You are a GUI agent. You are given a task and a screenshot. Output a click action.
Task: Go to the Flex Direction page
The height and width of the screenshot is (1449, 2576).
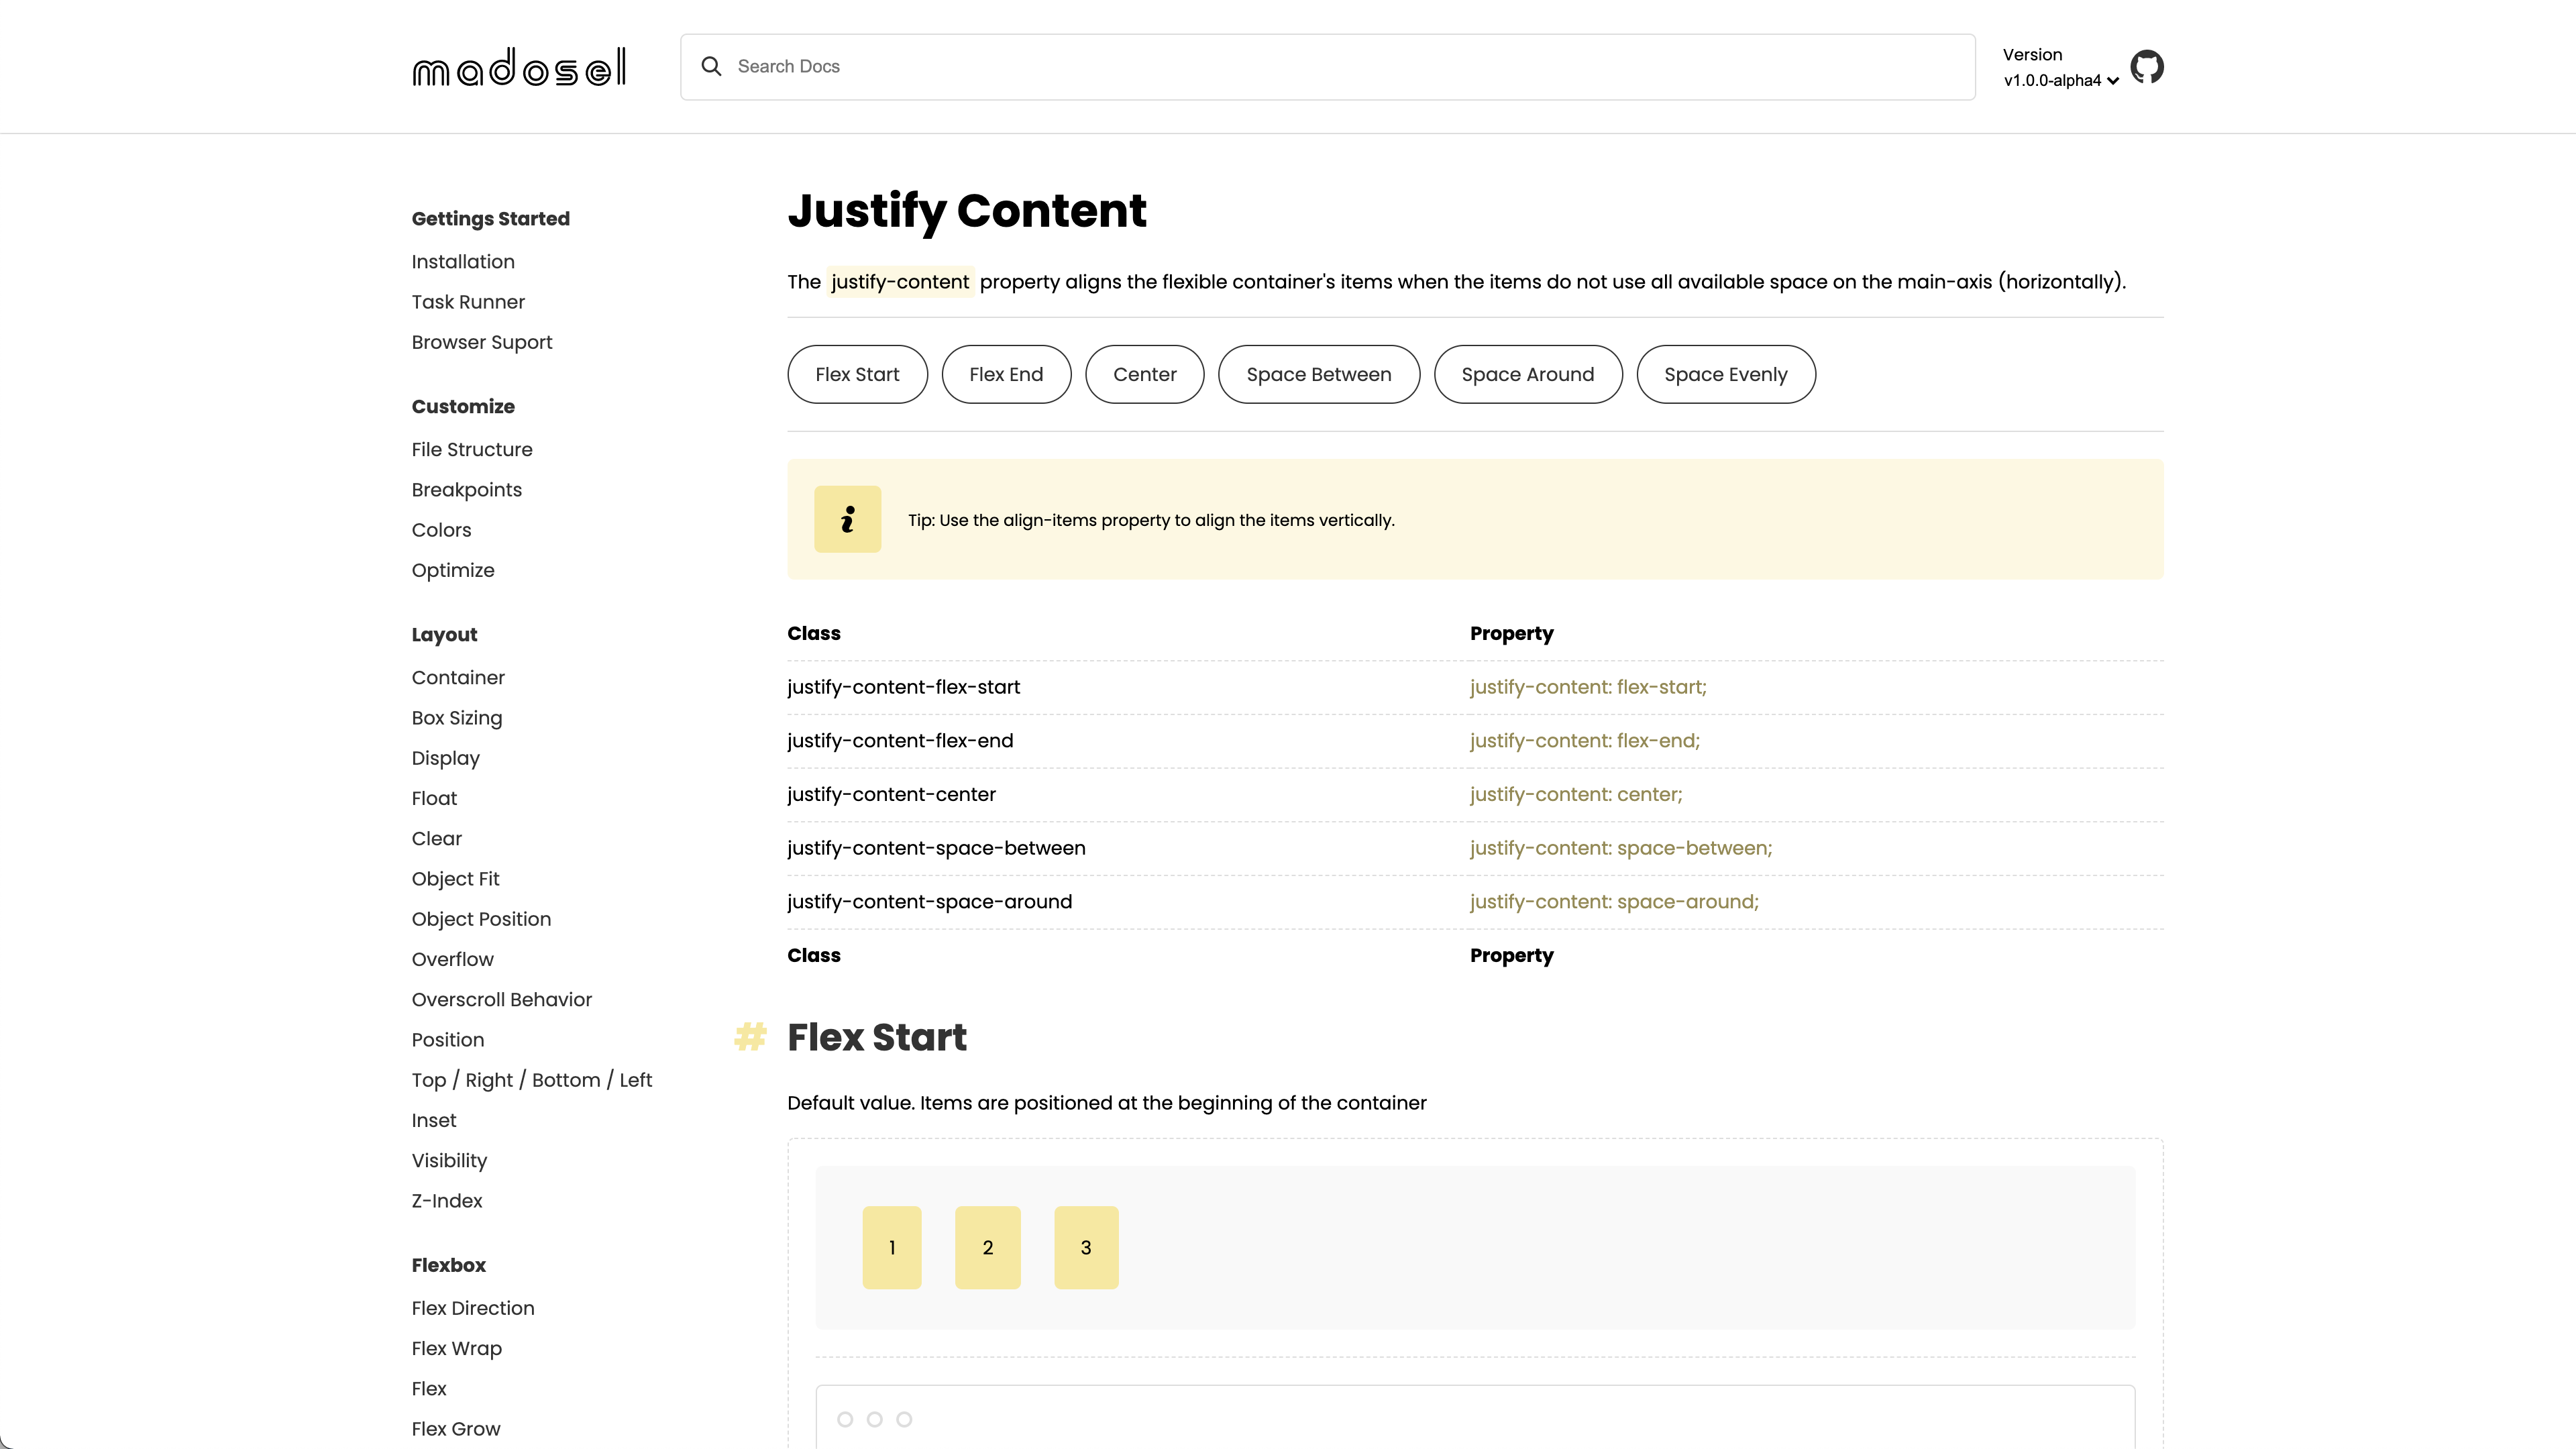click(473, 1308)
